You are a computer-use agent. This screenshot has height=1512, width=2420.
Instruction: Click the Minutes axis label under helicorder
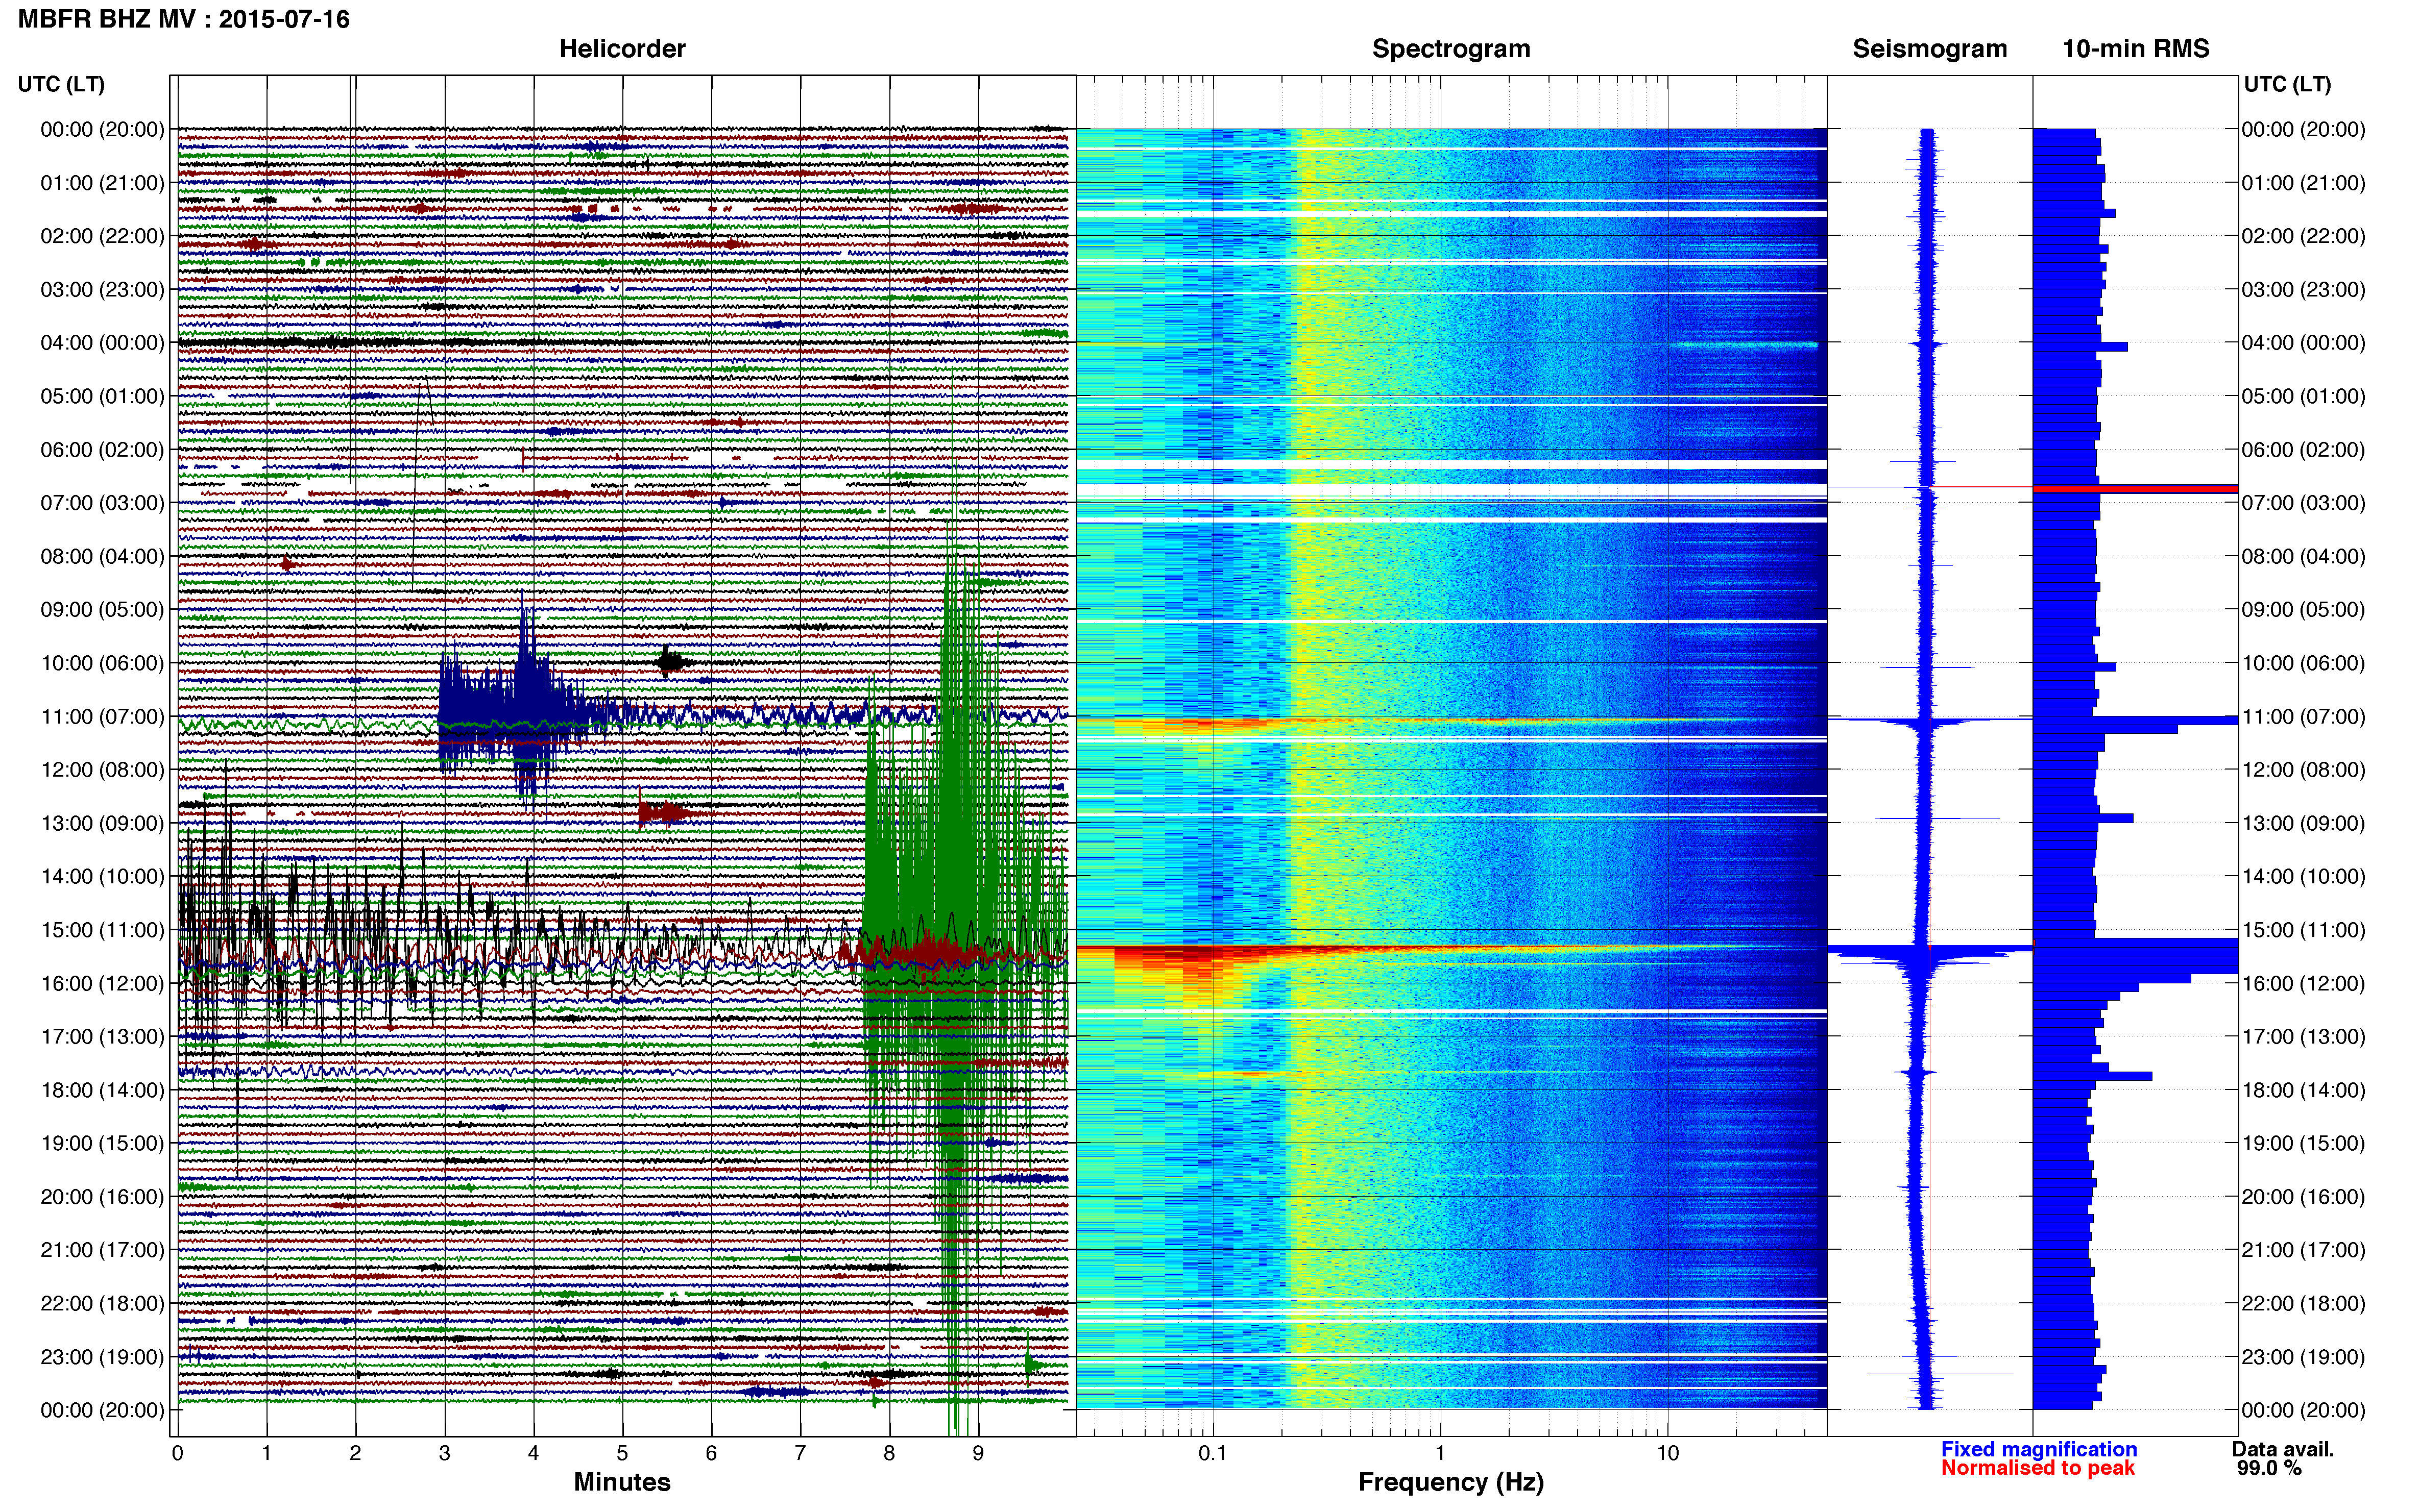click(622, 1482)
